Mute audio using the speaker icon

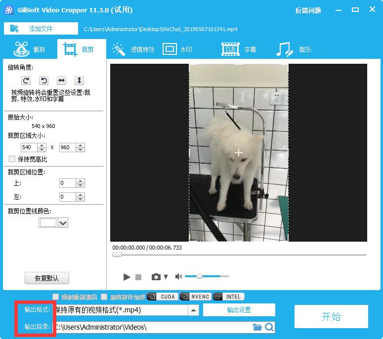click(x=179, y=276)
